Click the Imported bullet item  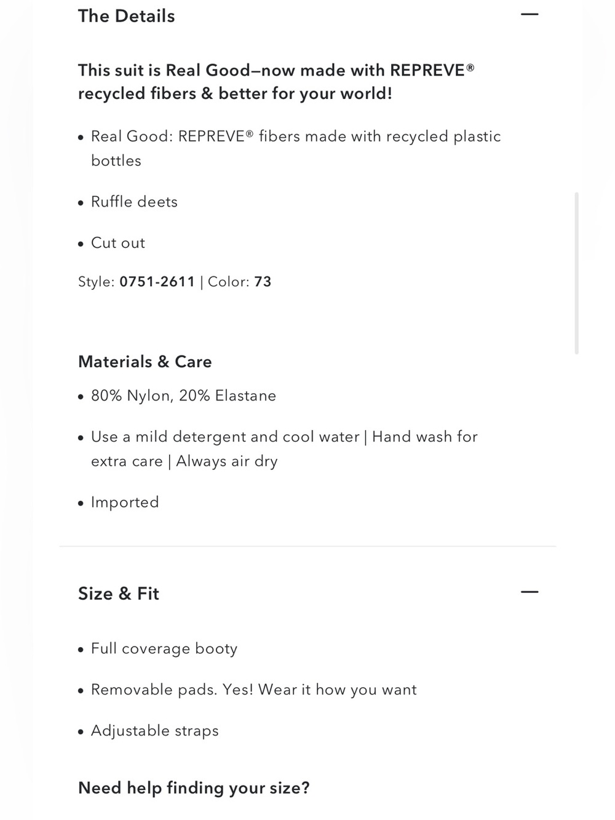(x=125, y=503)
